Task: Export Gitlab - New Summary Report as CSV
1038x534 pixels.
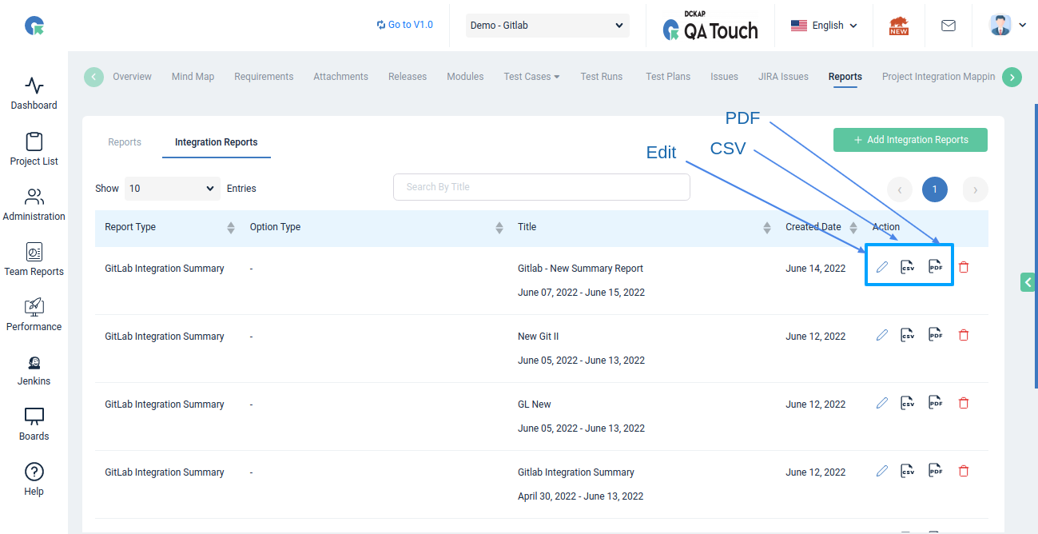Action: coord(908,267)
